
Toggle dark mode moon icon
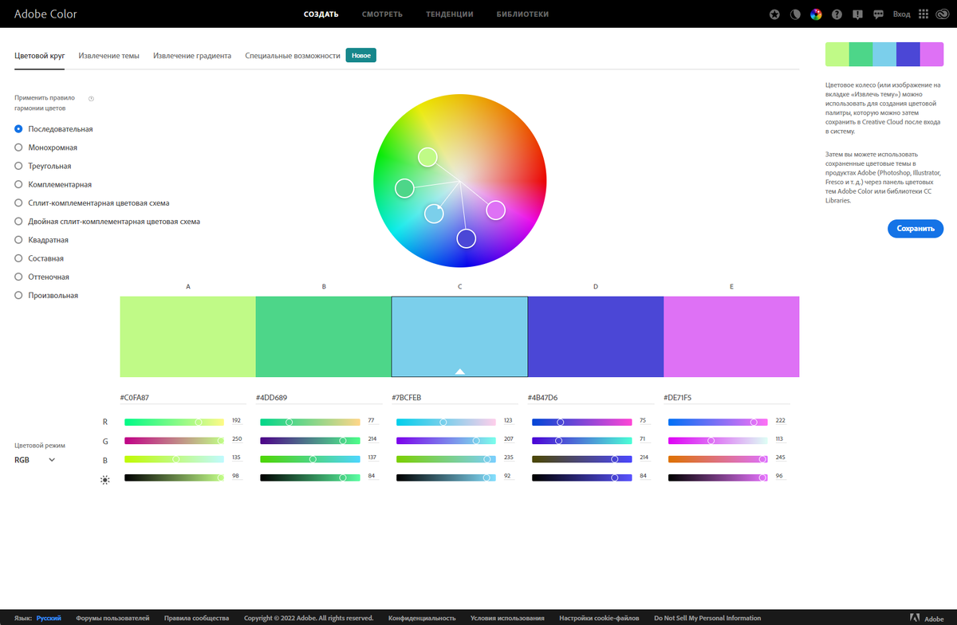794,14
